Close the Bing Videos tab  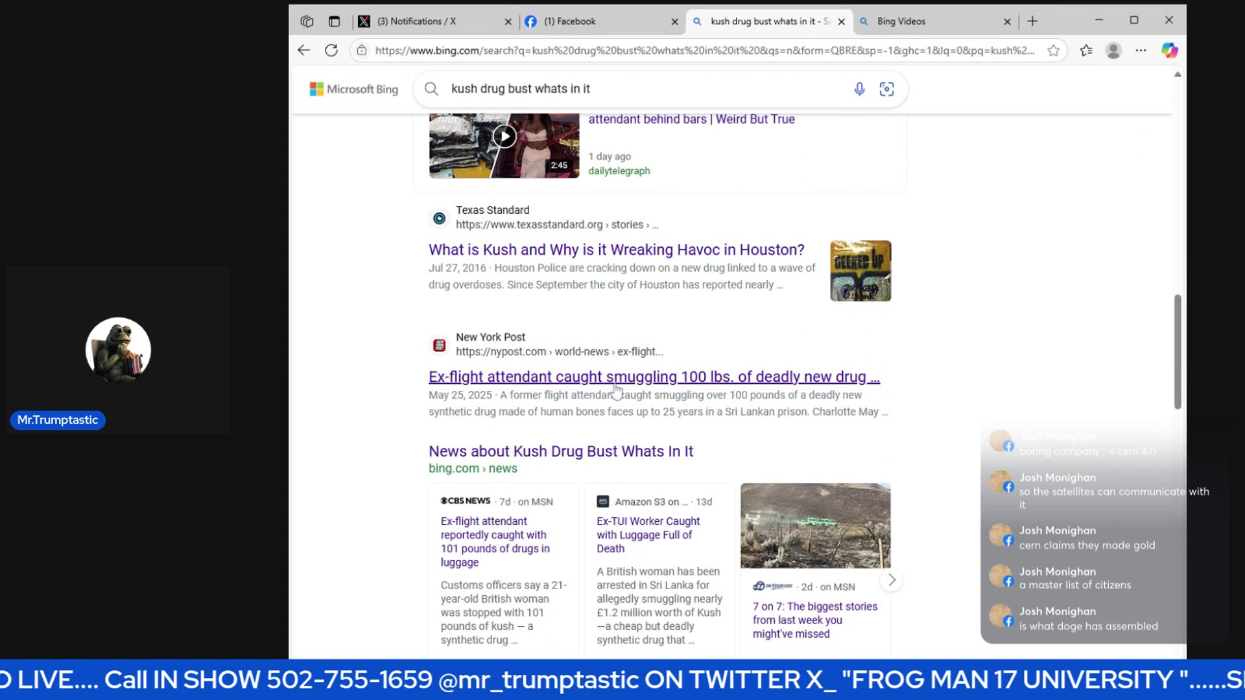point(1007,21)
